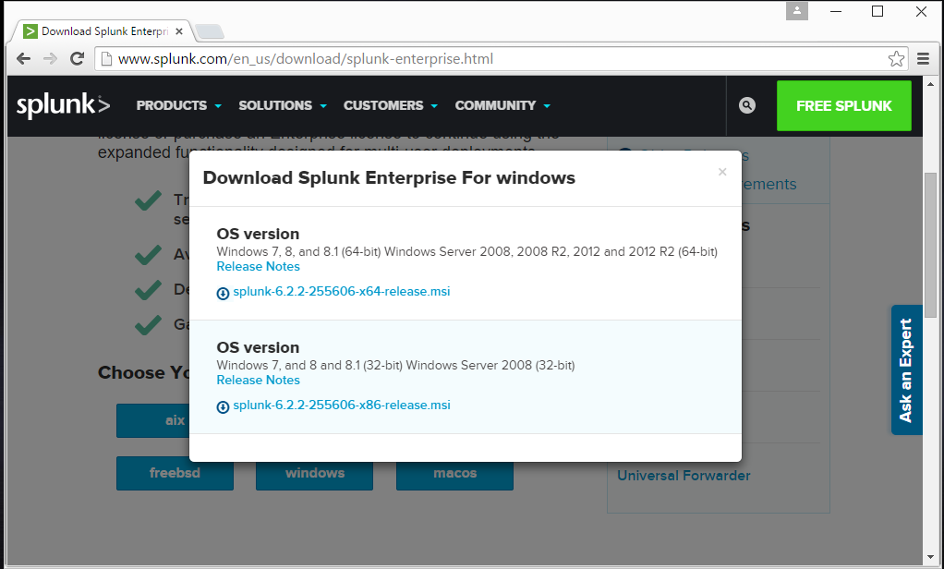Minimize the browser window
The height and width of the screenshot is (569, 944).
point(836,11)
